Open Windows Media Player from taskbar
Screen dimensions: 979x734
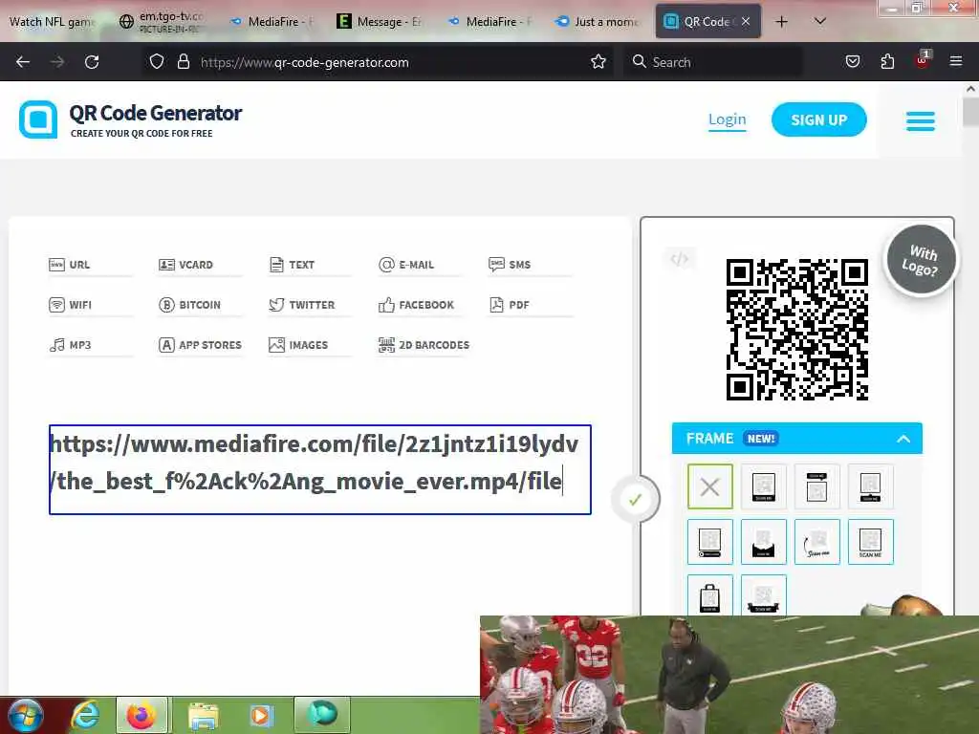(262, 715)
